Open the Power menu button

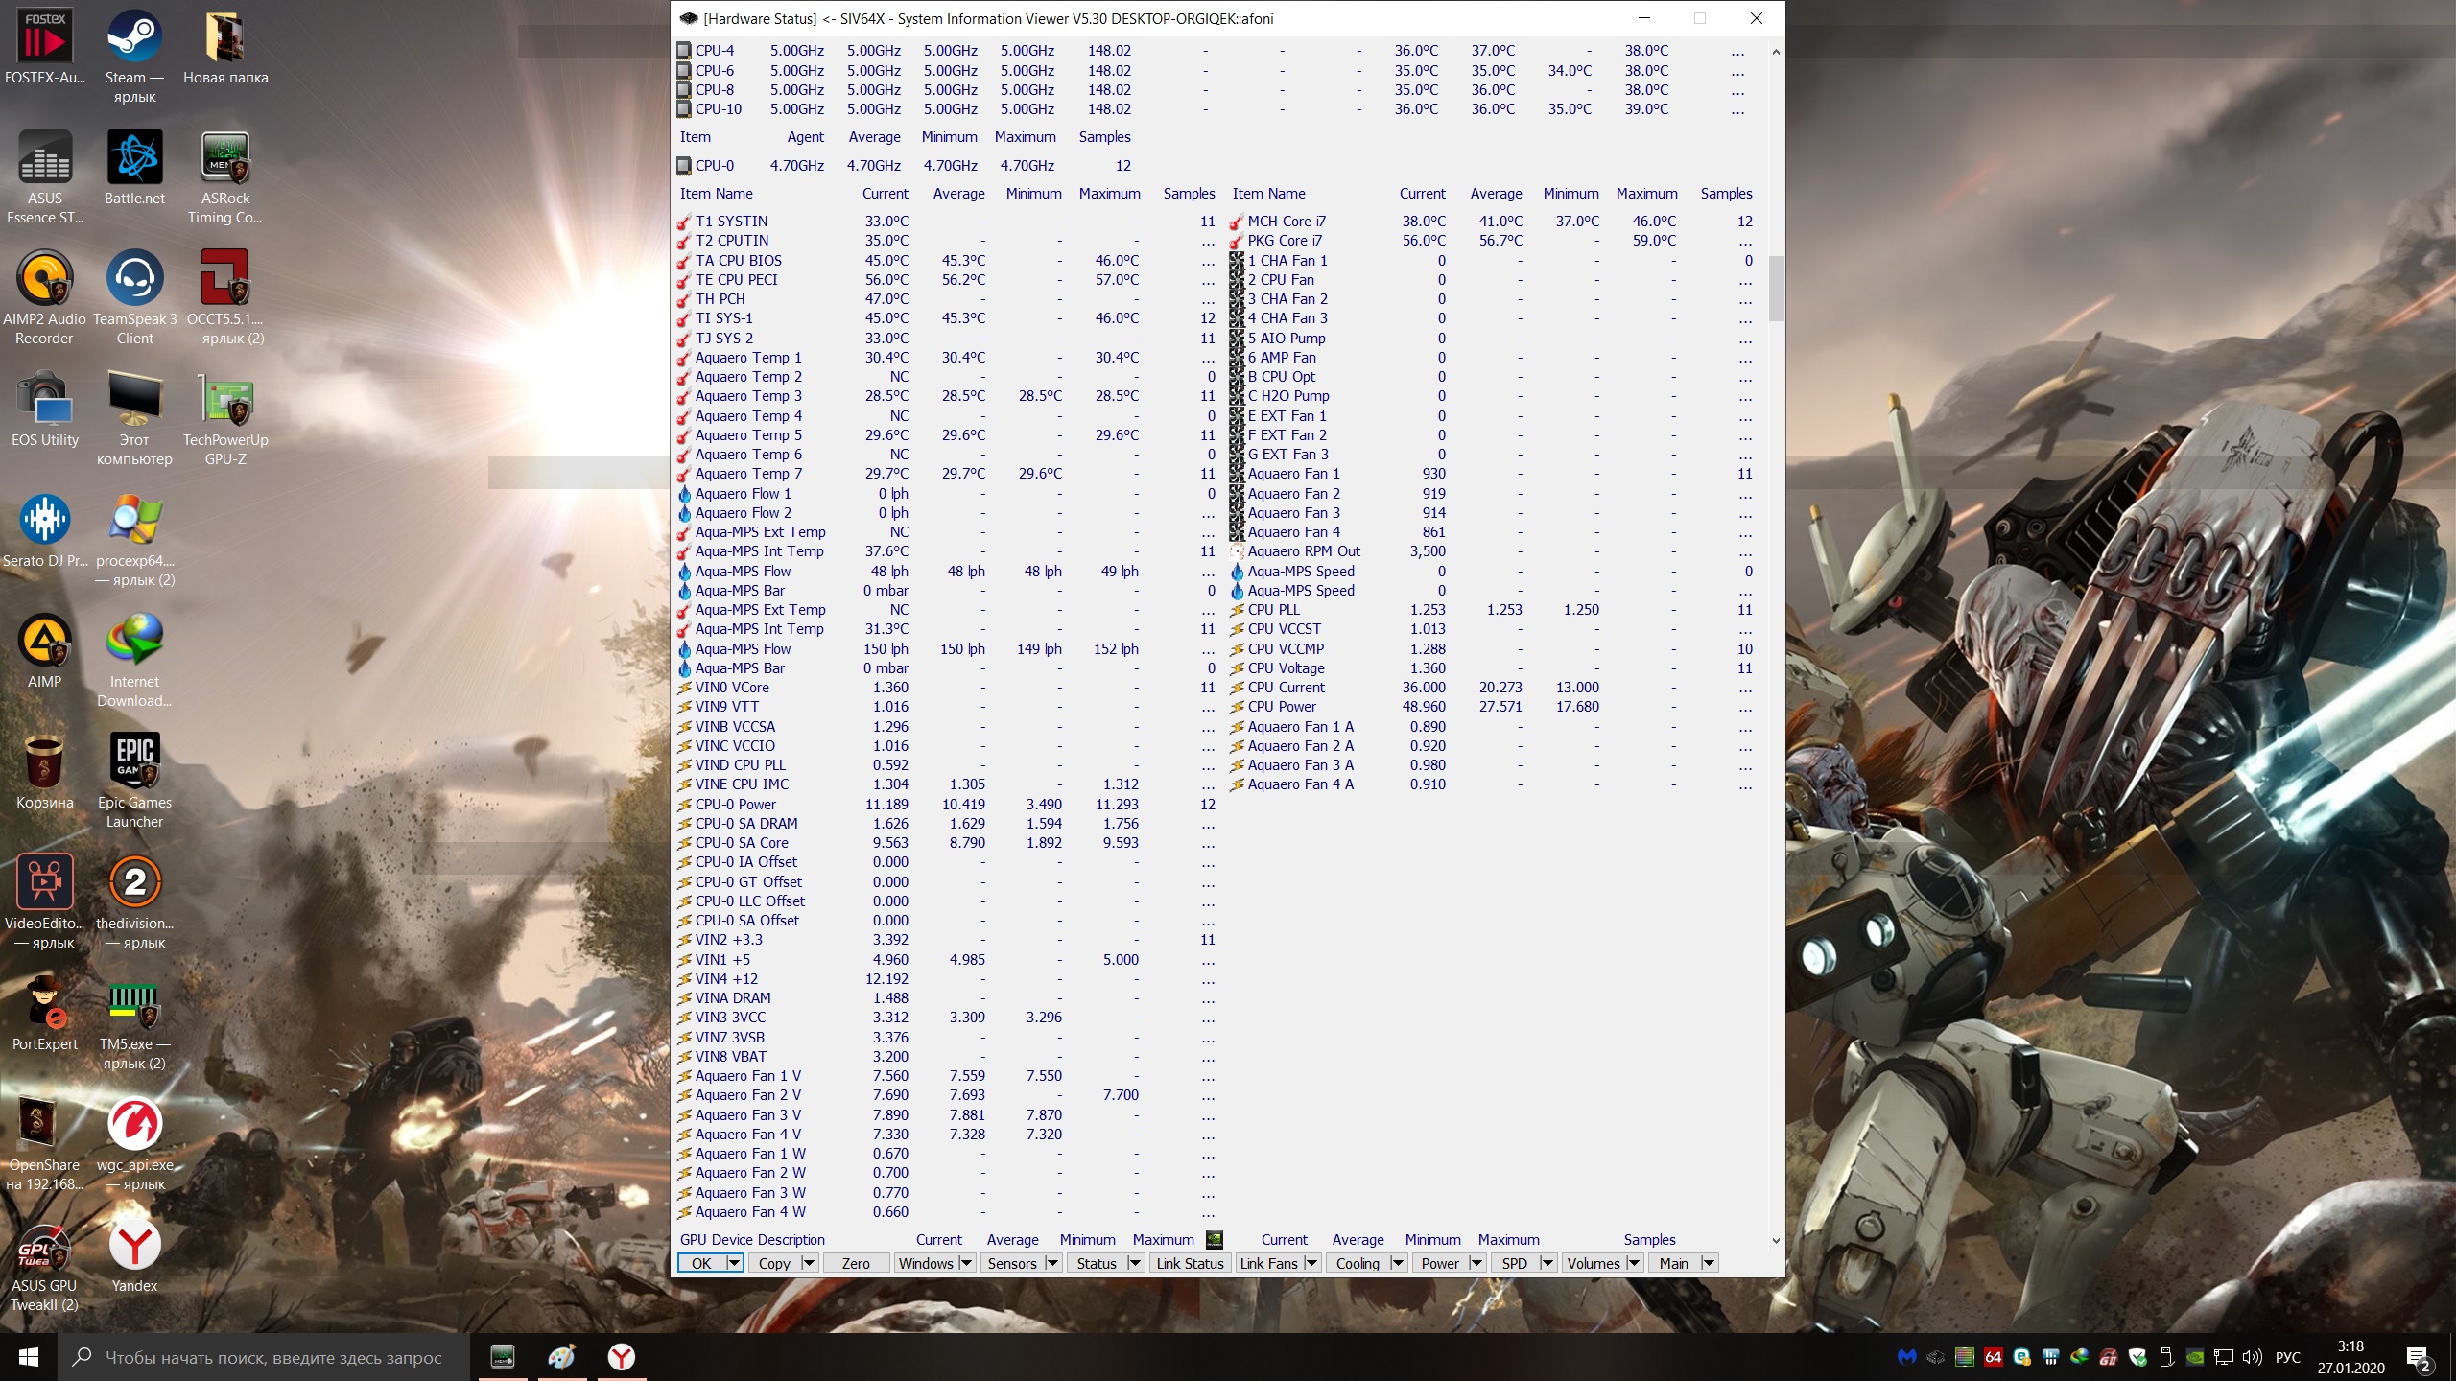(1440, 1263)
